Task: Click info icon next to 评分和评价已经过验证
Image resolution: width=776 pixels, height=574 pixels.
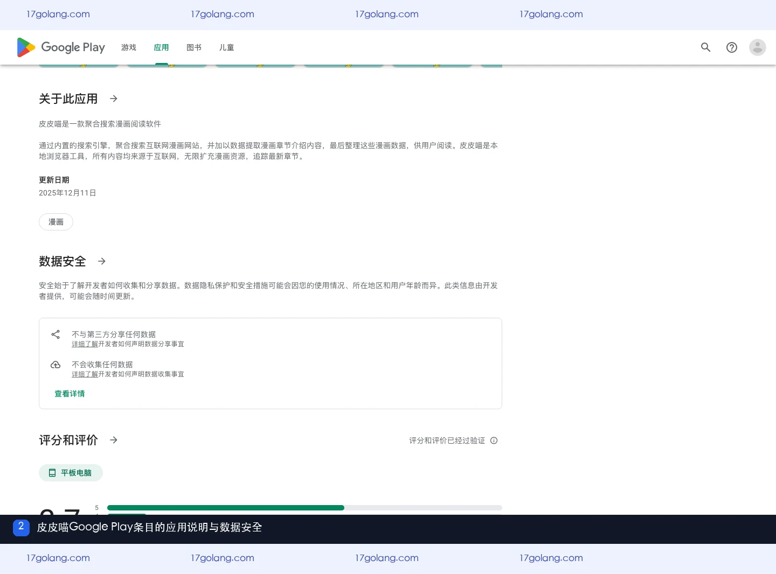Action: tap(494, 440)
